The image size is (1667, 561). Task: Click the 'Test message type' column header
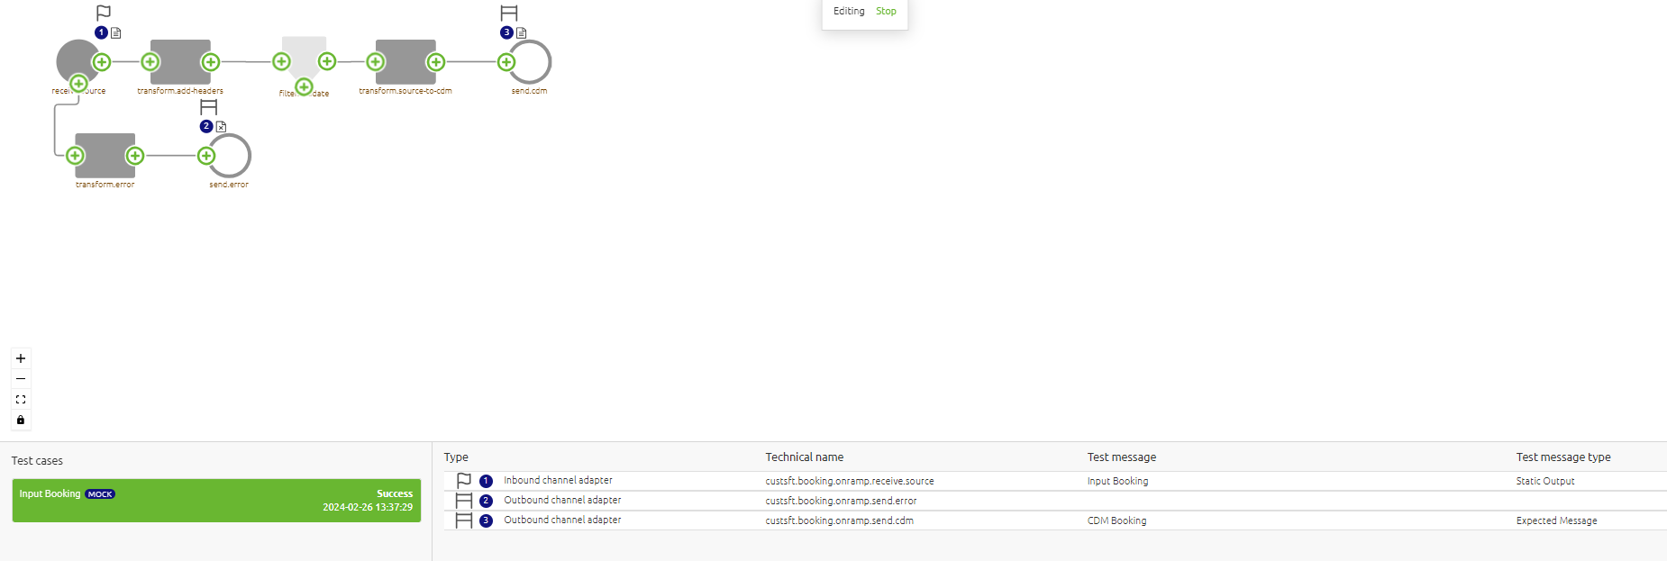[x=1563, y=457]
